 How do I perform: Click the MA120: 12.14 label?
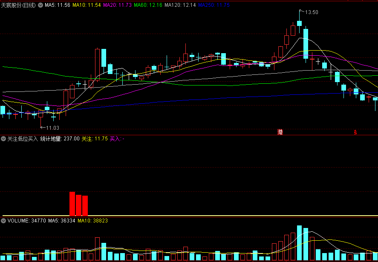(x=180, y=5)
